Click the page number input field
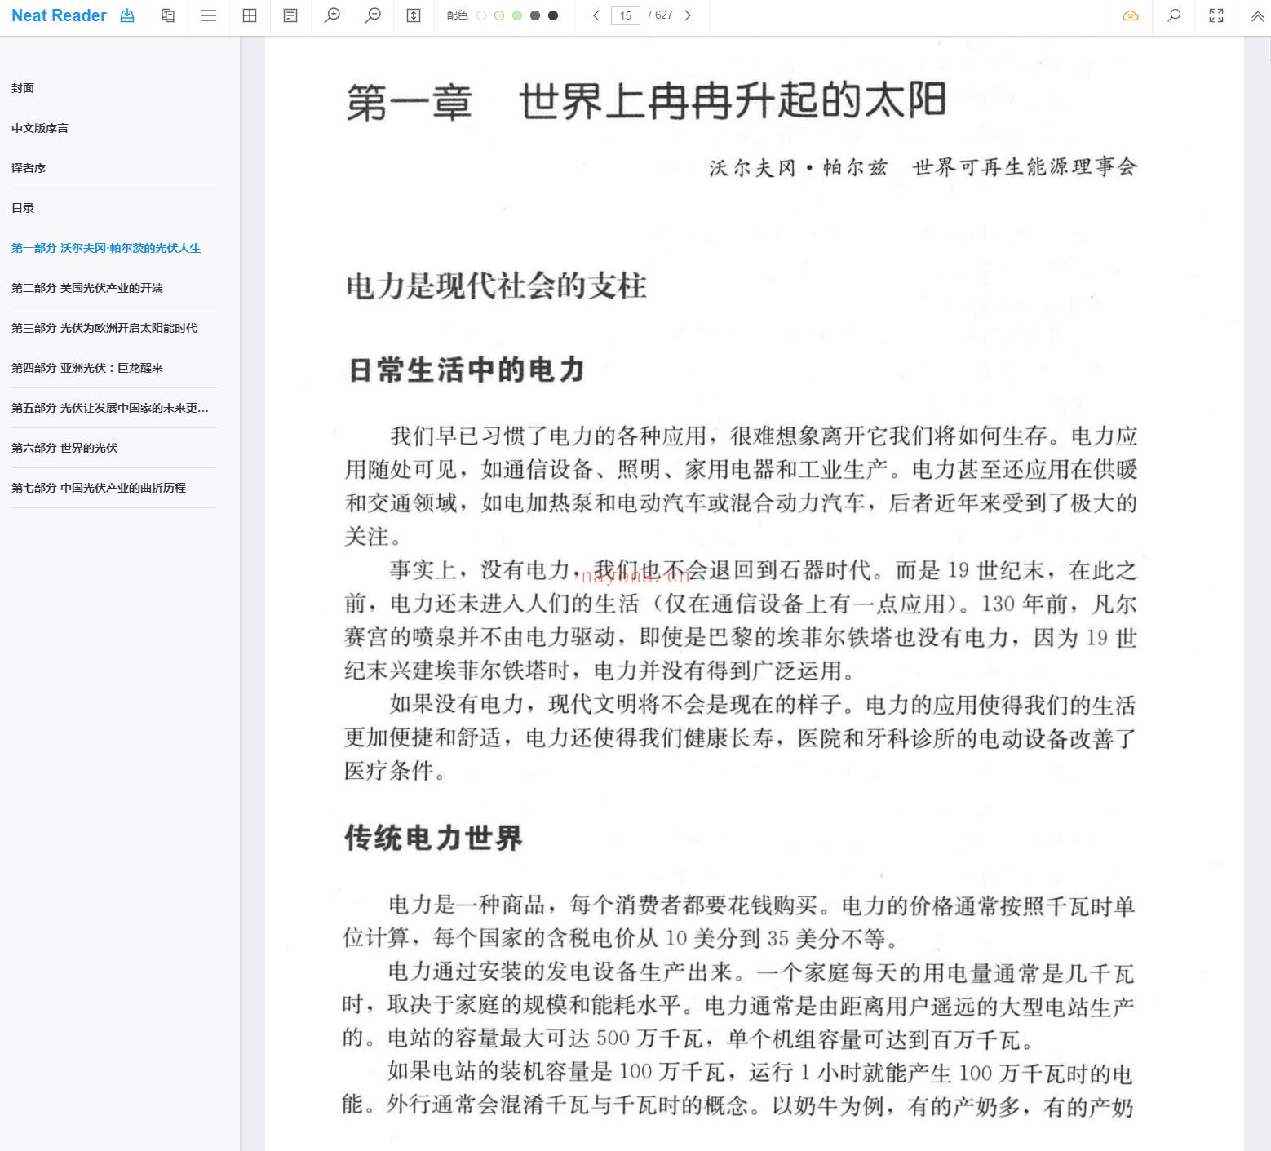Image resolution: width=1271 pixels, height=1151 pixels. point(626,15)
